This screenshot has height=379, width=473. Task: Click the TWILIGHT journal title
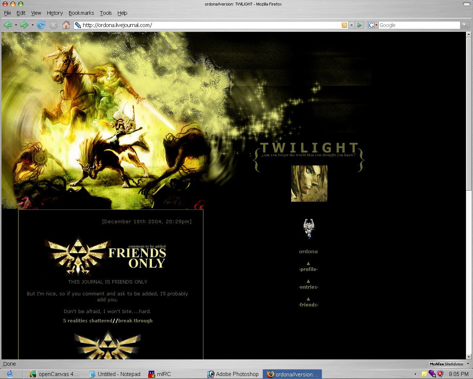[x=309, y=148]
